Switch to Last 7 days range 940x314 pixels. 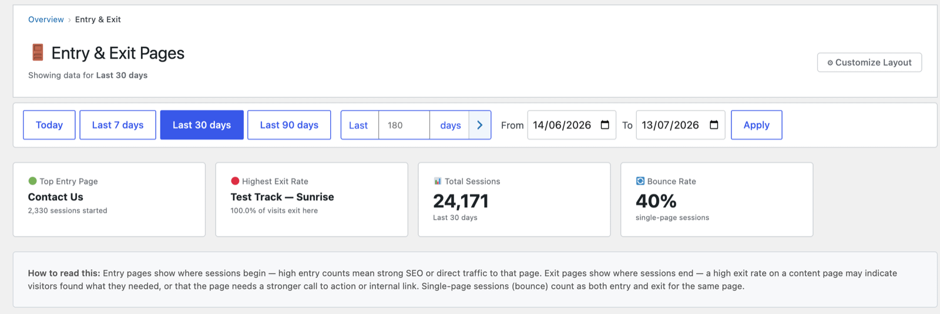pos(117,125)
